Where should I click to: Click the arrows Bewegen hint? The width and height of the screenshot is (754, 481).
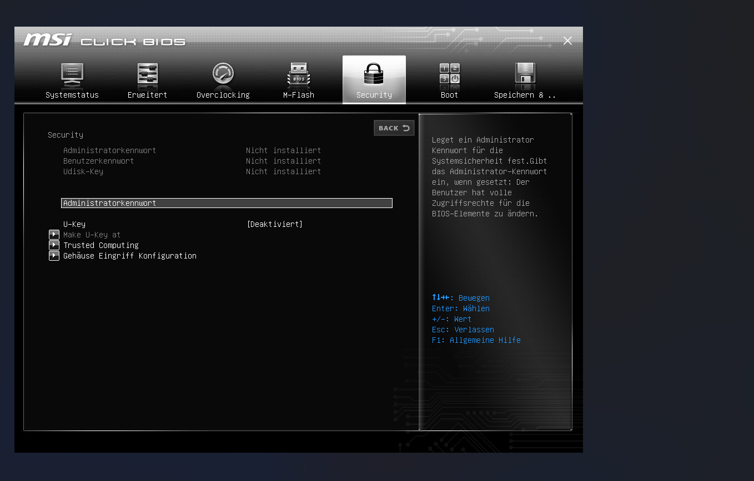click(x=461, y=298)
